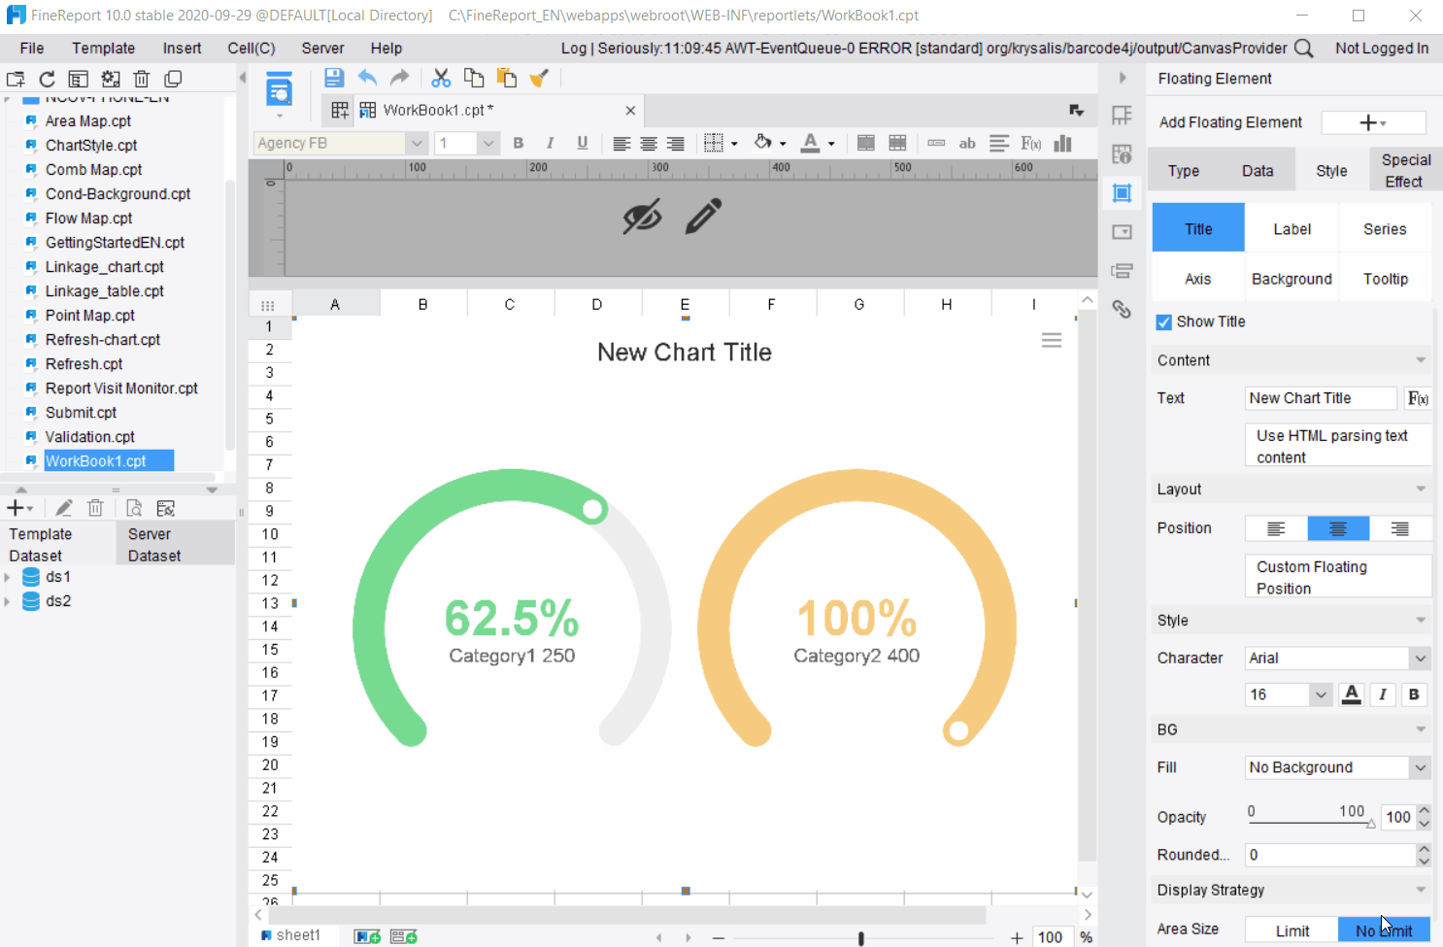Activate the format painter brush icon
This screenshot has height=947, width=1443.
(540, 78)
